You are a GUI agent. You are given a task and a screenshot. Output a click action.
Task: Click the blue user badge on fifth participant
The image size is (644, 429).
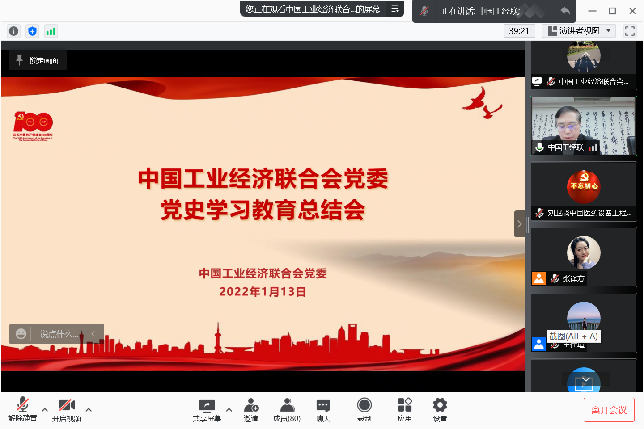tap(538, 344)
